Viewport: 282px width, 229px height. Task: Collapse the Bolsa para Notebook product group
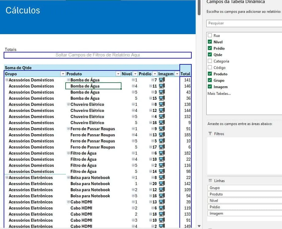point(68,177)
